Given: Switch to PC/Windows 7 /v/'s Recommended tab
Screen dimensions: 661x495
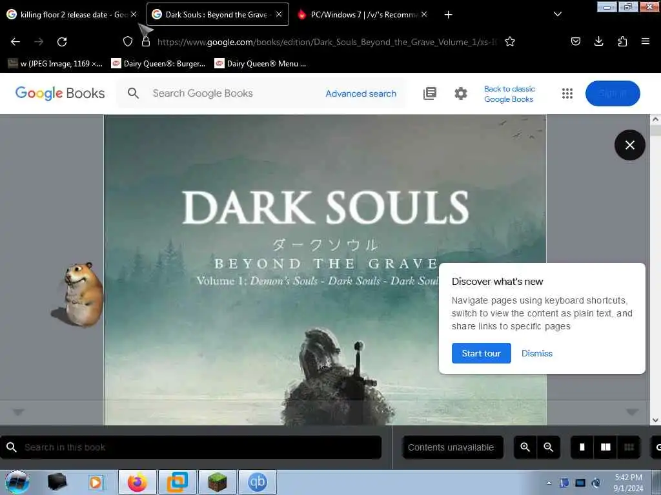Looking at the screenshot, I should pos(361,14).
